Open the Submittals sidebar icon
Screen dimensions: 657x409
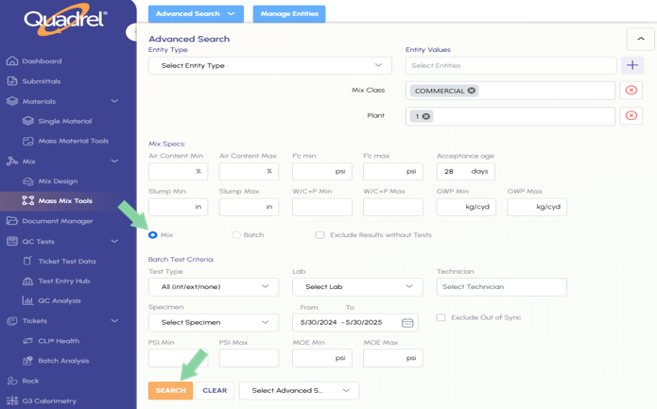[x=12, y=81]
